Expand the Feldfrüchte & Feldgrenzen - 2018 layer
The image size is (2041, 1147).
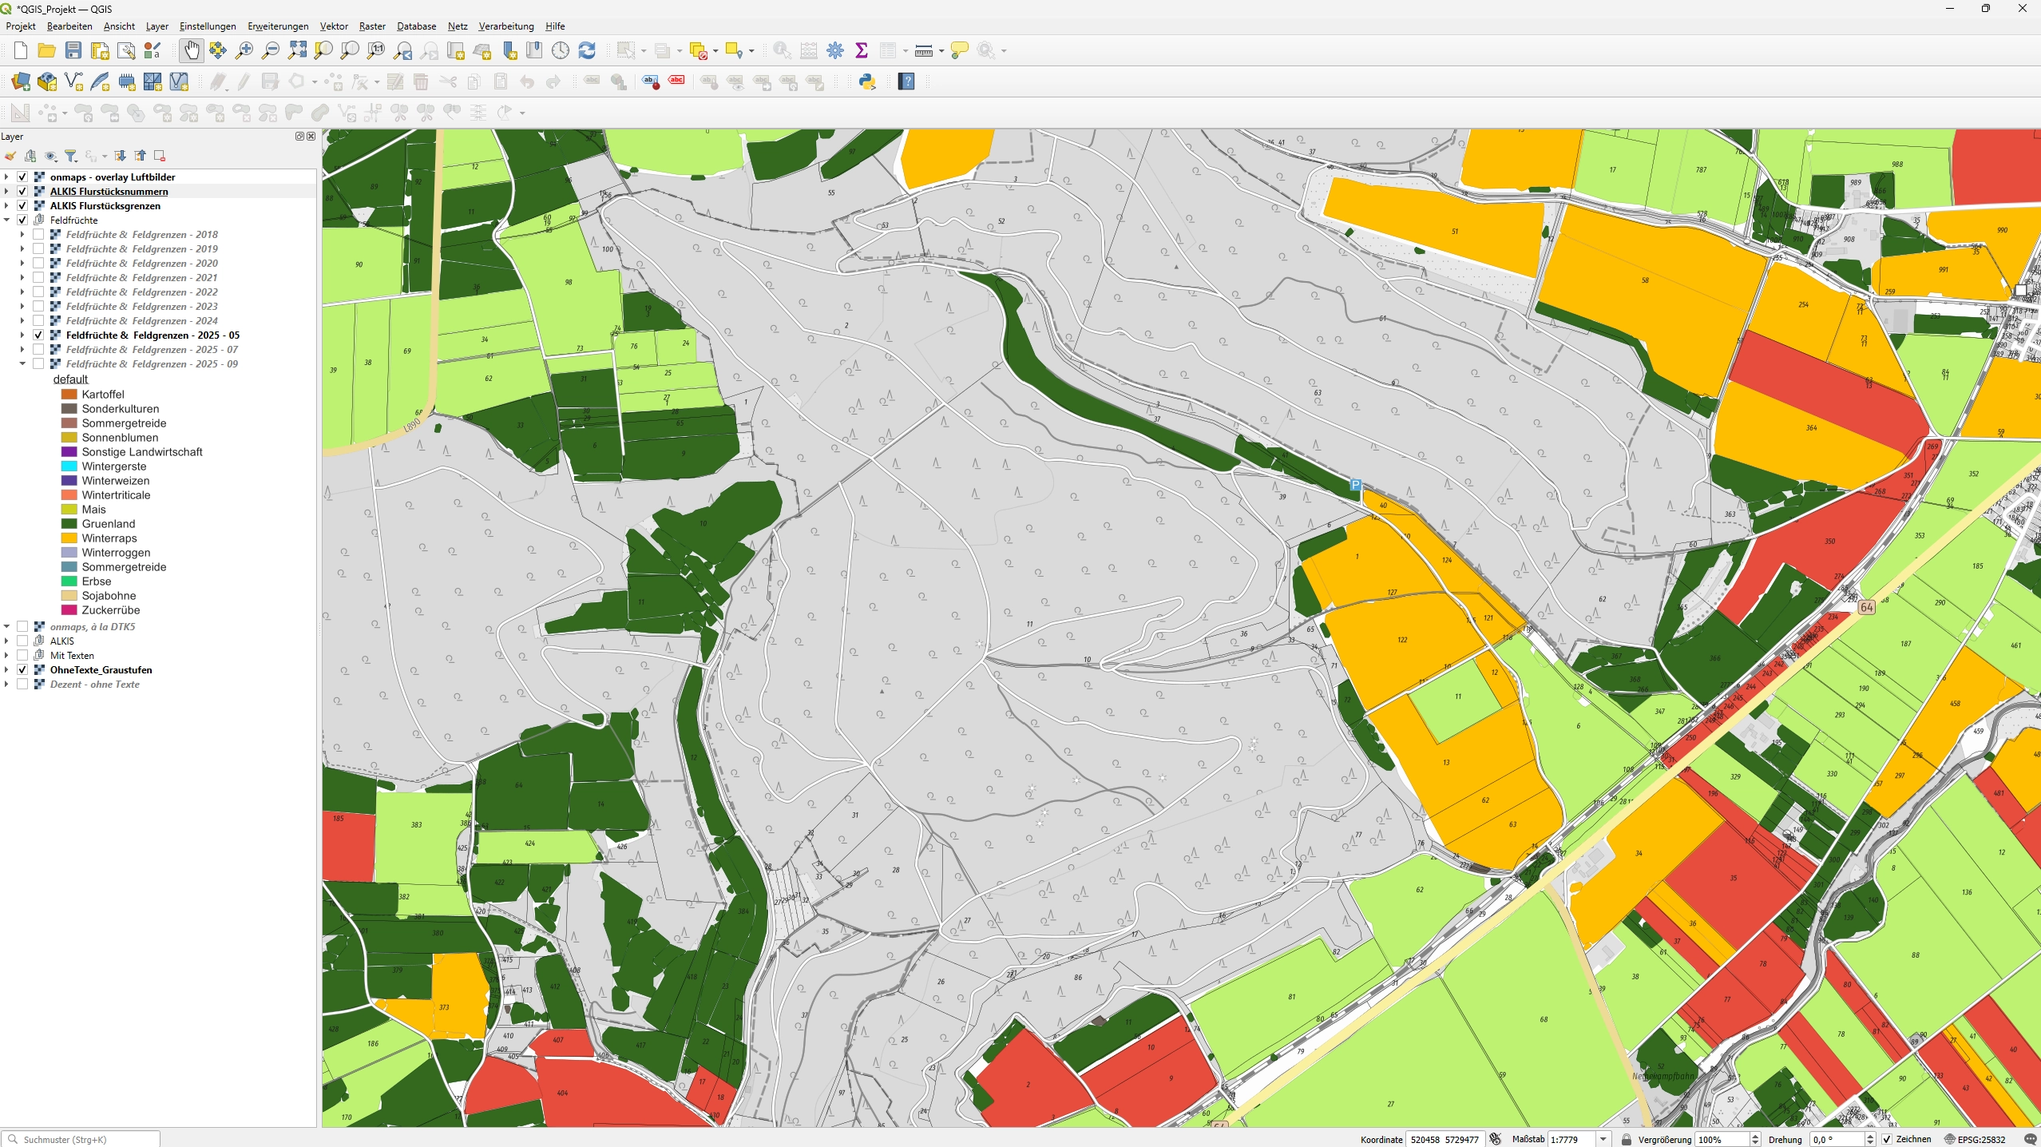pos(21,233)
